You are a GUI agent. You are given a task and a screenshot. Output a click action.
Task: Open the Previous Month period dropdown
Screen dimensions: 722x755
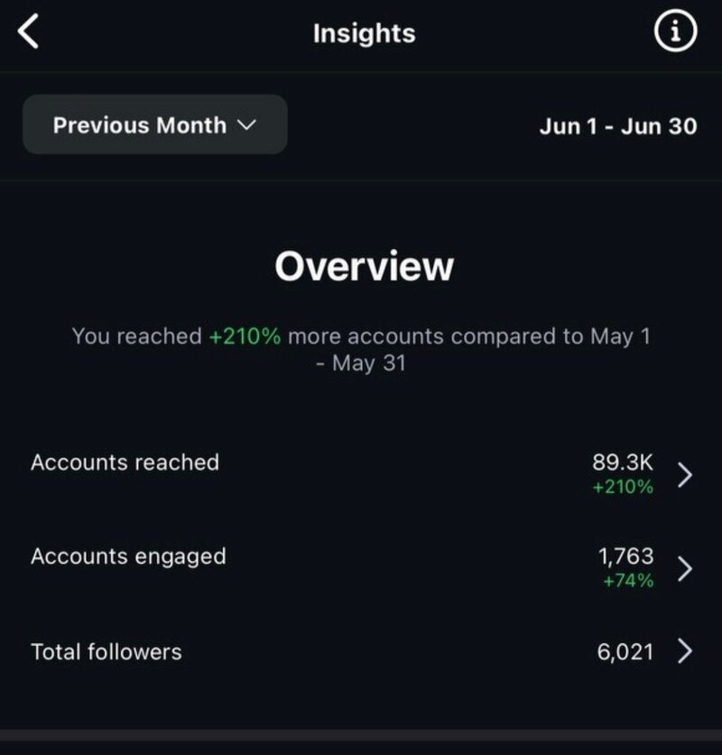[x=155, y=124]
